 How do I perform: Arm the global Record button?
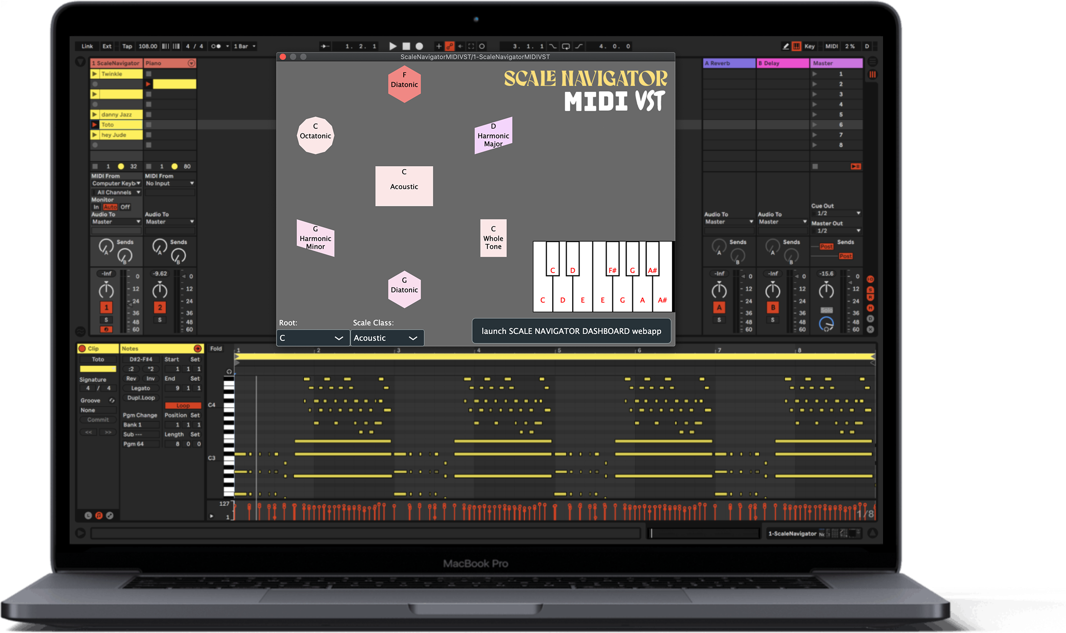[x=419, y=46]
